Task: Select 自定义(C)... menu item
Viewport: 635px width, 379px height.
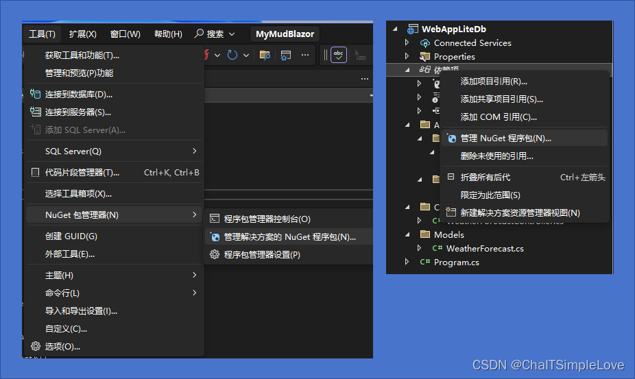Action: pos(115,328)
